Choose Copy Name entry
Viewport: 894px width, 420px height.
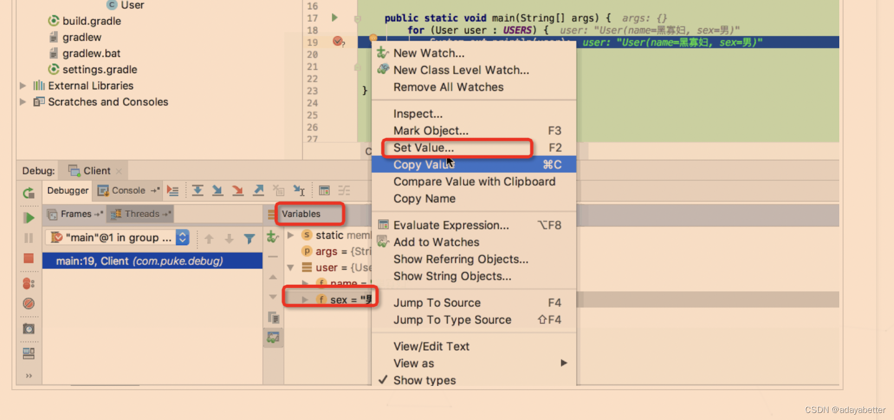[x=474, y=199]
